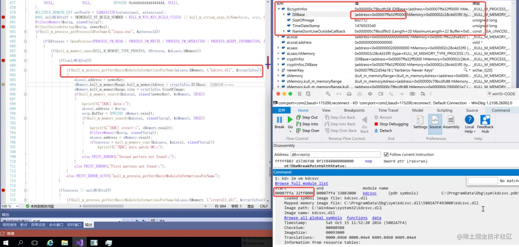Click magnifier visualizer icon on newerKey row
519x247 pixels.
[x=465, y=70]
